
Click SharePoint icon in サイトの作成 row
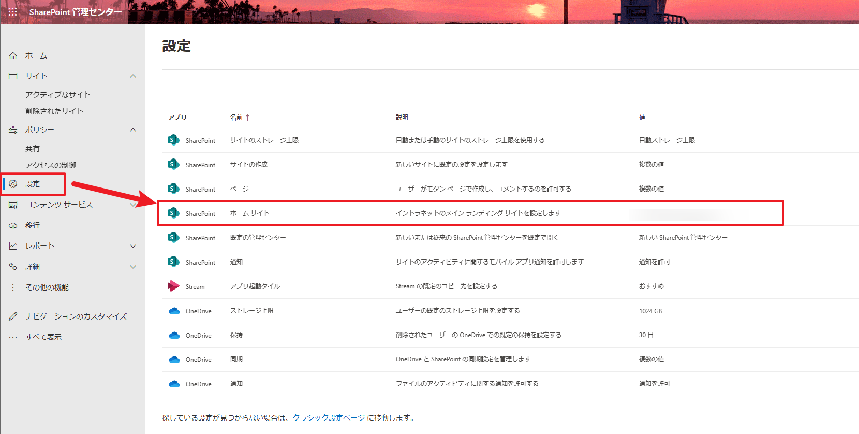click(x=174, y=164)
